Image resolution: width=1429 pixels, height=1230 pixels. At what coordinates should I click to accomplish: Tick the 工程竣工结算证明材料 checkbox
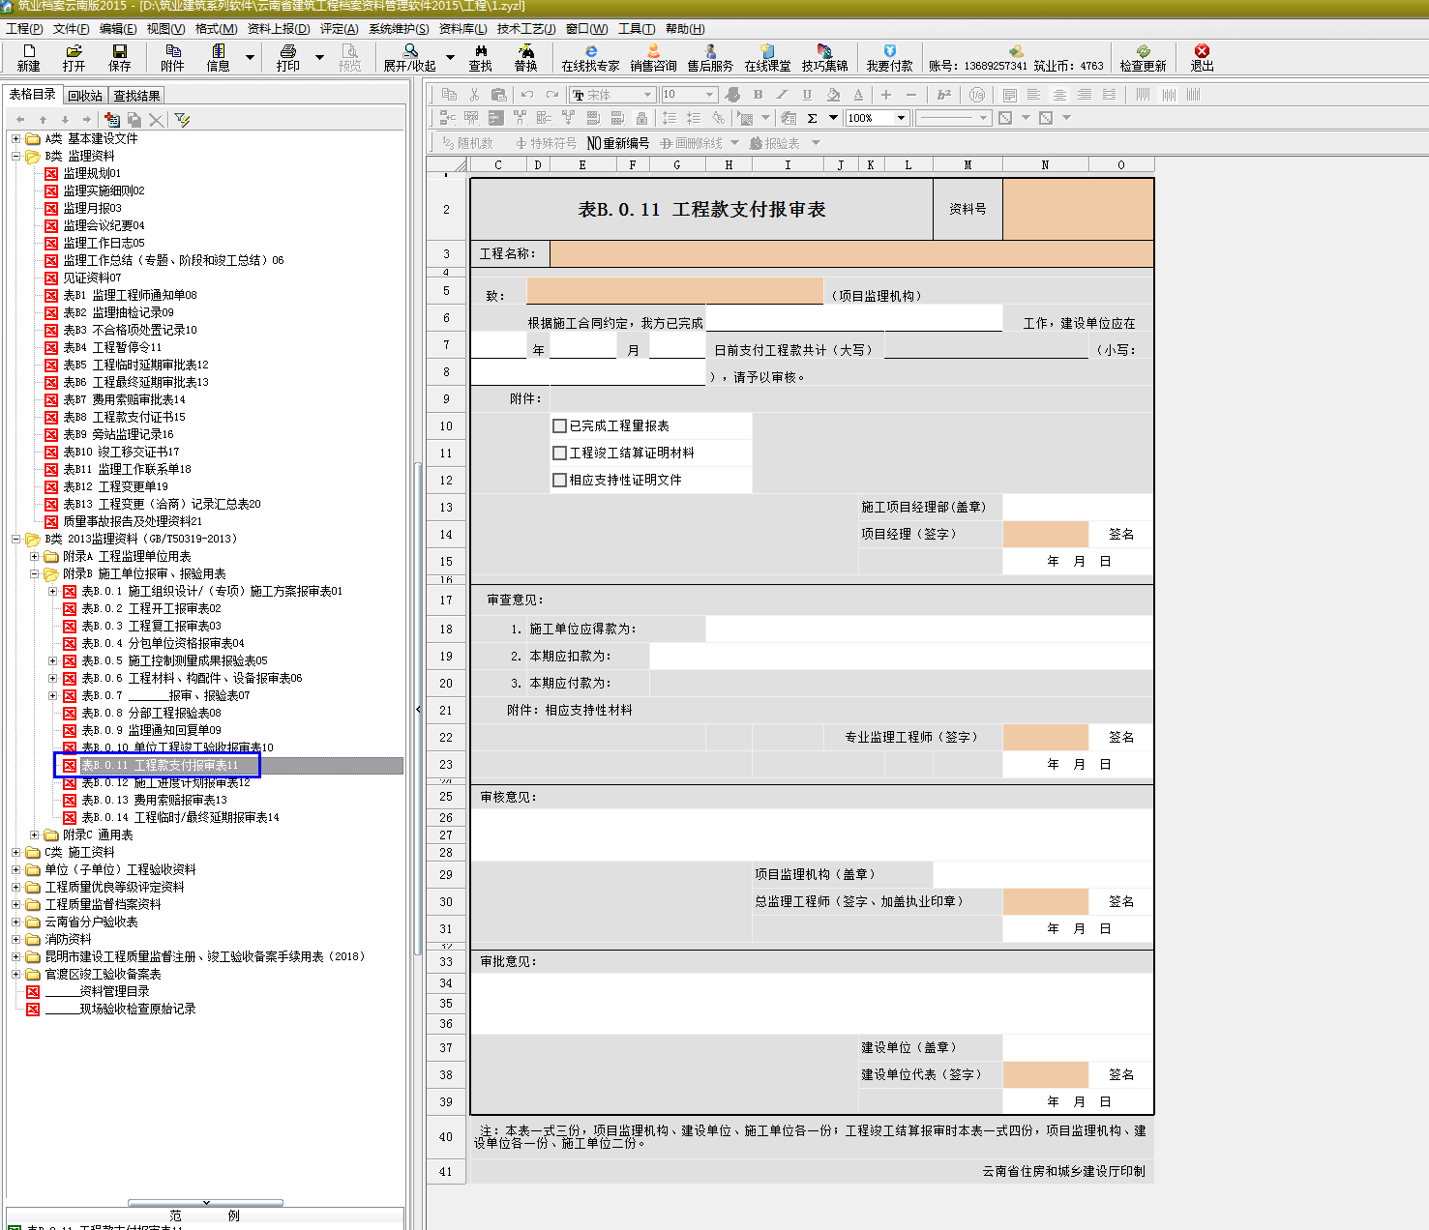coord(559,453)
